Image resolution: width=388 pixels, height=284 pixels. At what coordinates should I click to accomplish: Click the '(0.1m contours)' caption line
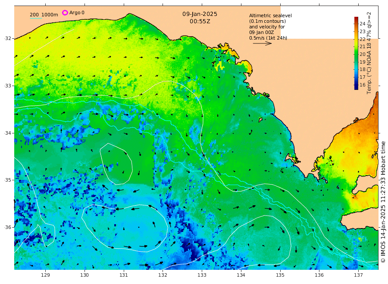coord(267,21)
